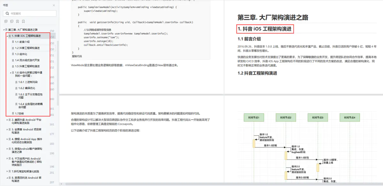Click heading 第三章. 大厂架构演进之路
Image resolution: width=383 pixels, height=186 pixels.
pos(273,18)
